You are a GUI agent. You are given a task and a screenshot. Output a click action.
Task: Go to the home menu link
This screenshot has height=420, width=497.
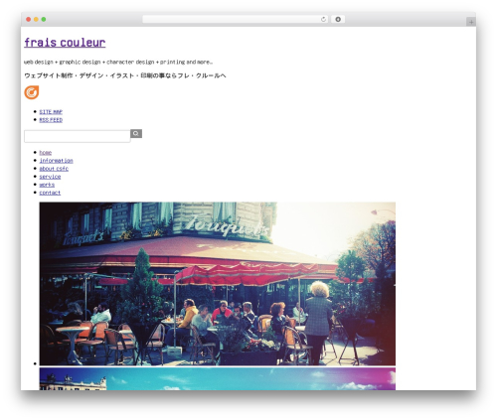(46, 153)
